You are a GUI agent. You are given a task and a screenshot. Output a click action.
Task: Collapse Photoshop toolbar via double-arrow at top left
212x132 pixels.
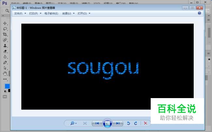(3, 16)
